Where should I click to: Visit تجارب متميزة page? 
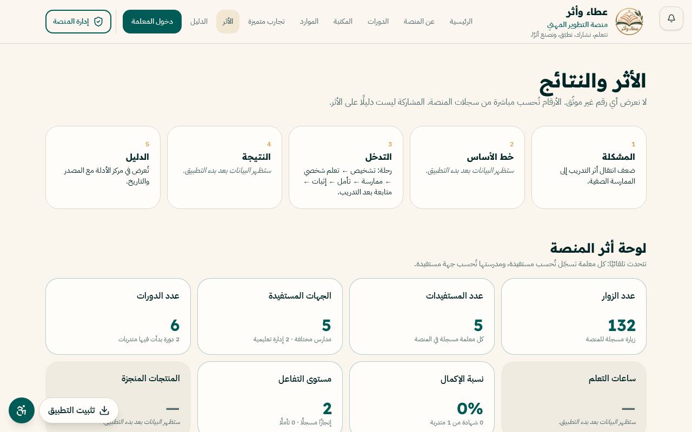click(x=267, y=22)
